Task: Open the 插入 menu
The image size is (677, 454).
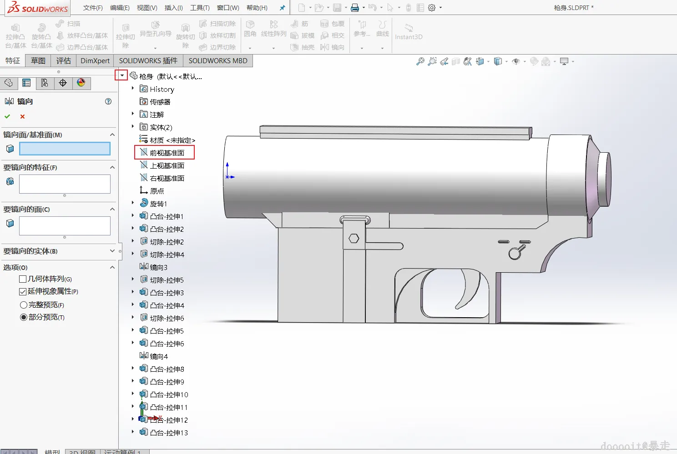Action: pyautogui.click(x=173, y=8)
